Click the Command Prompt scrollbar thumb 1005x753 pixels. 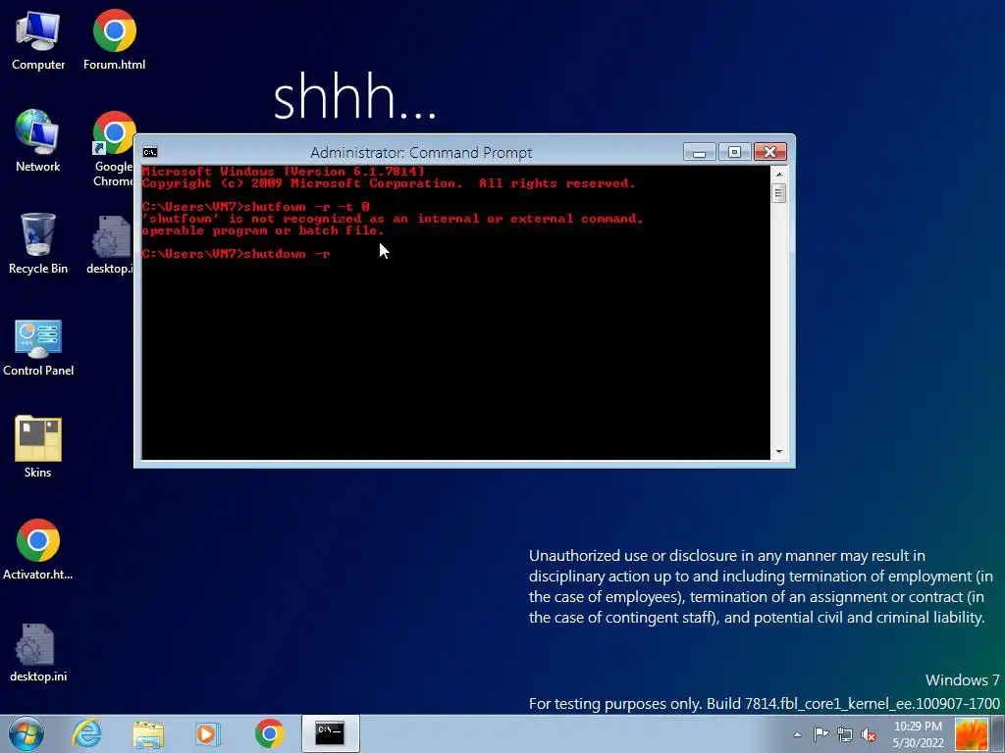[778, 193]
